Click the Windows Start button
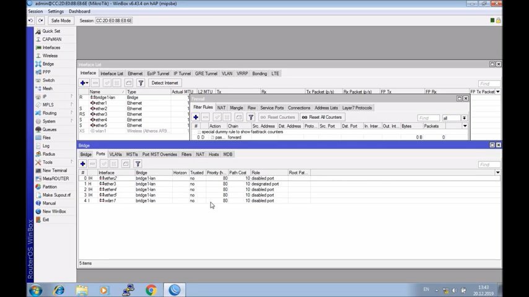529x297 pixels. pyautogui.click(x=35, y=290)
